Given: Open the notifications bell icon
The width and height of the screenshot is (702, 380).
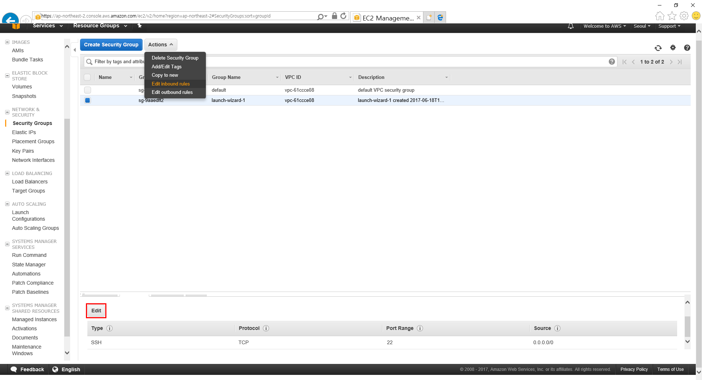Looking at the screenshot, I should click(x=571, y=26).
